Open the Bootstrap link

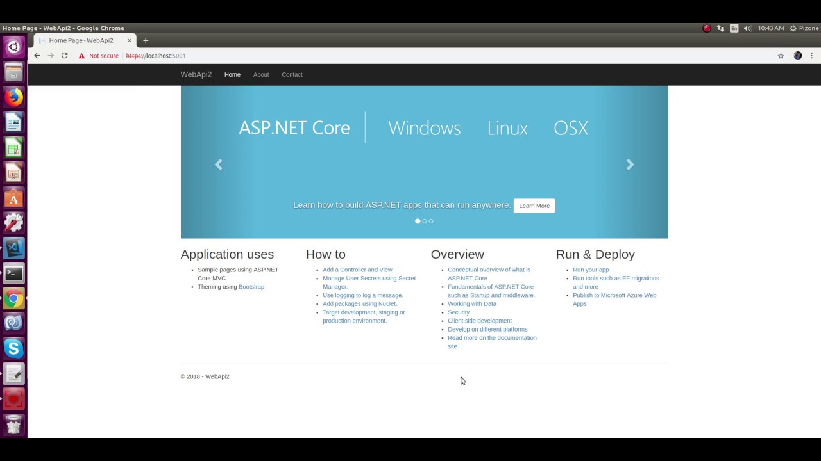[x=251, y=287]
